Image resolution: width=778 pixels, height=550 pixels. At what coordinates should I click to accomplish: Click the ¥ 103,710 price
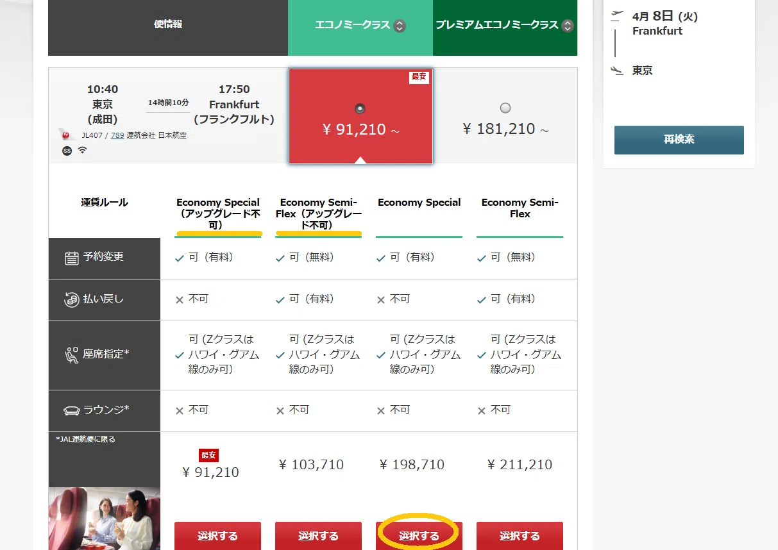pyautogui.click(x=311, y=465)
